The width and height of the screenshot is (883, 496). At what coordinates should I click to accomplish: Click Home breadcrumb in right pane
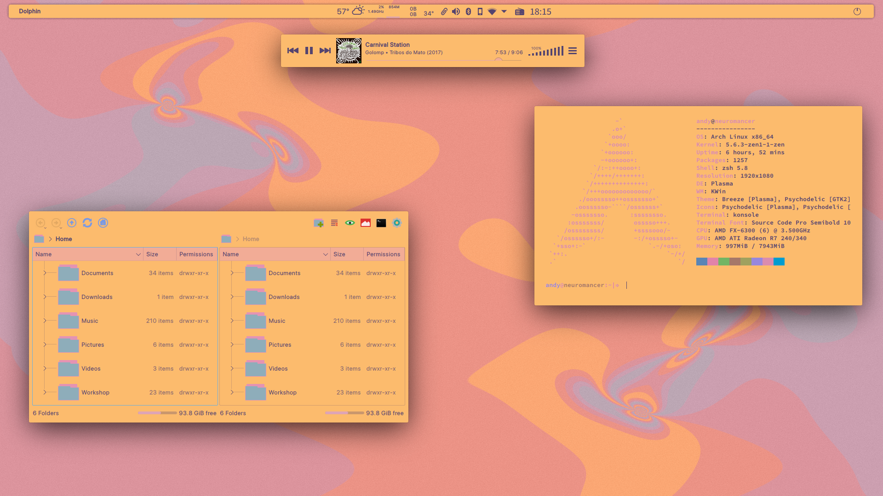pos(251,239)
